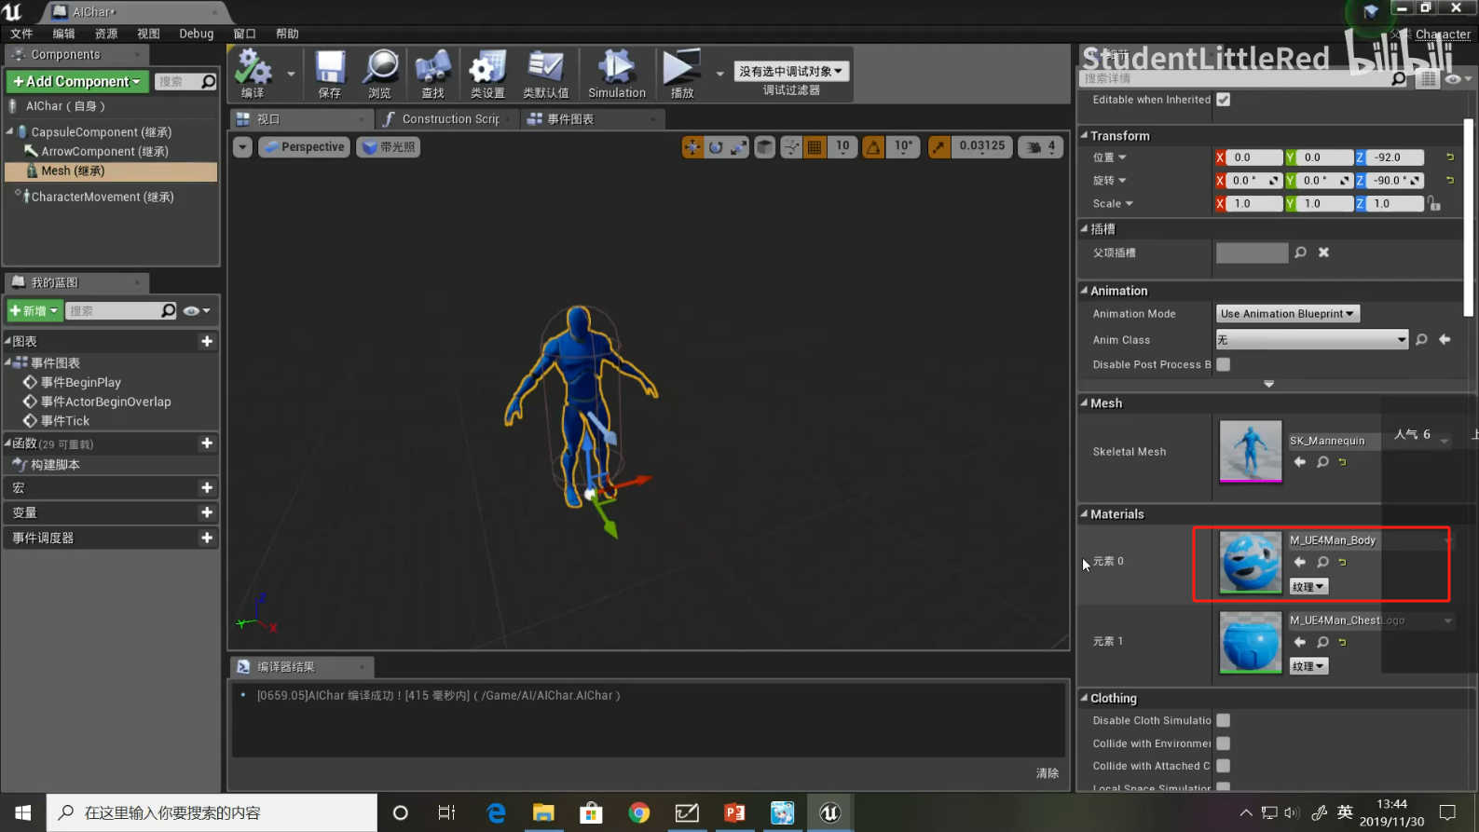Open Unreal Editor from Windows taskbar
Image resolution: width=1479 pixels, height=832 pixels.
coord(829,812)
